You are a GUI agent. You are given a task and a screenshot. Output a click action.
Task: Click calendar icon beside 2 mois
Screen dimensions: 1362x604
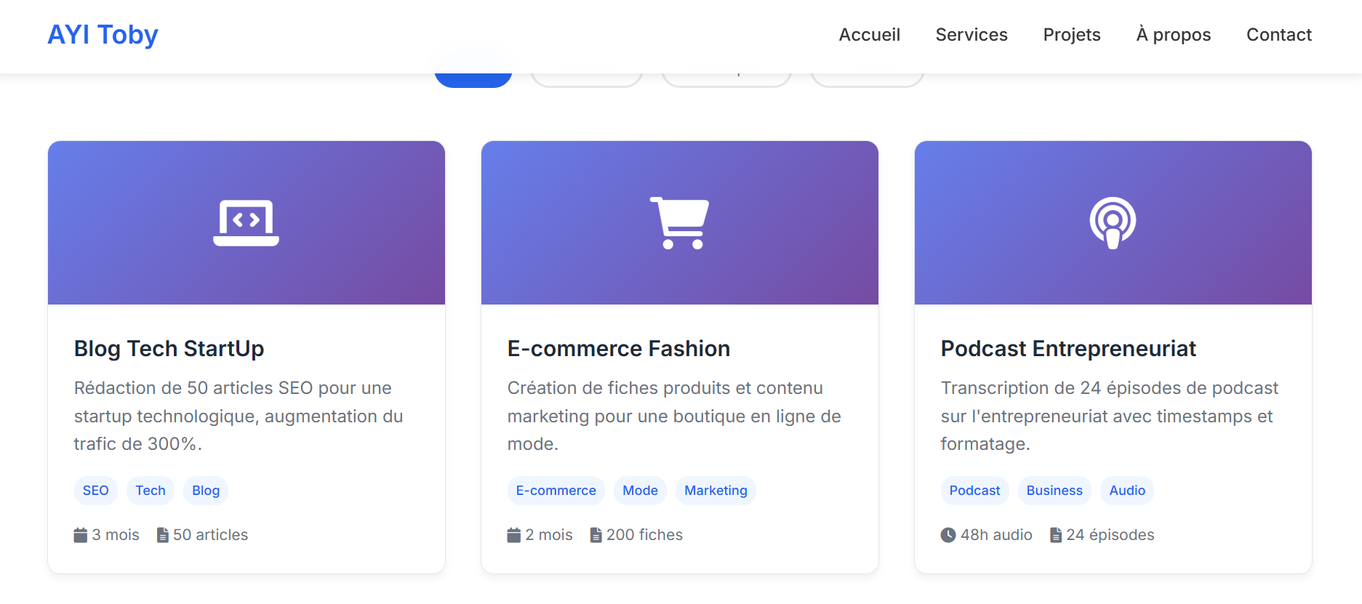tap(514, 536)
